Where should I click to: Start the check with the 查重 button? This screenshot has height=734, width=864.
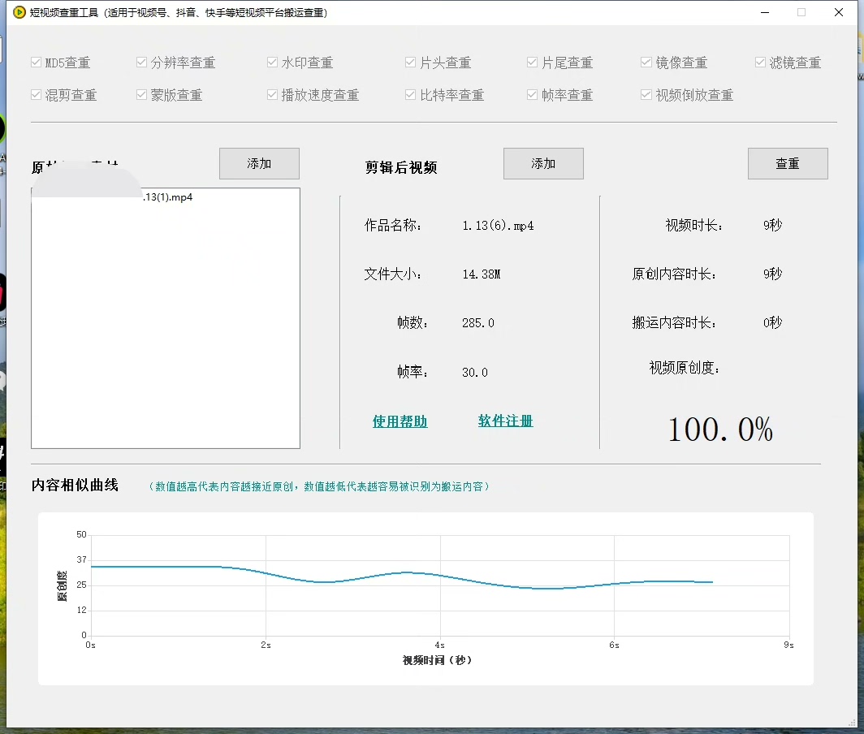pyautogui.click(x=788, y=164)
